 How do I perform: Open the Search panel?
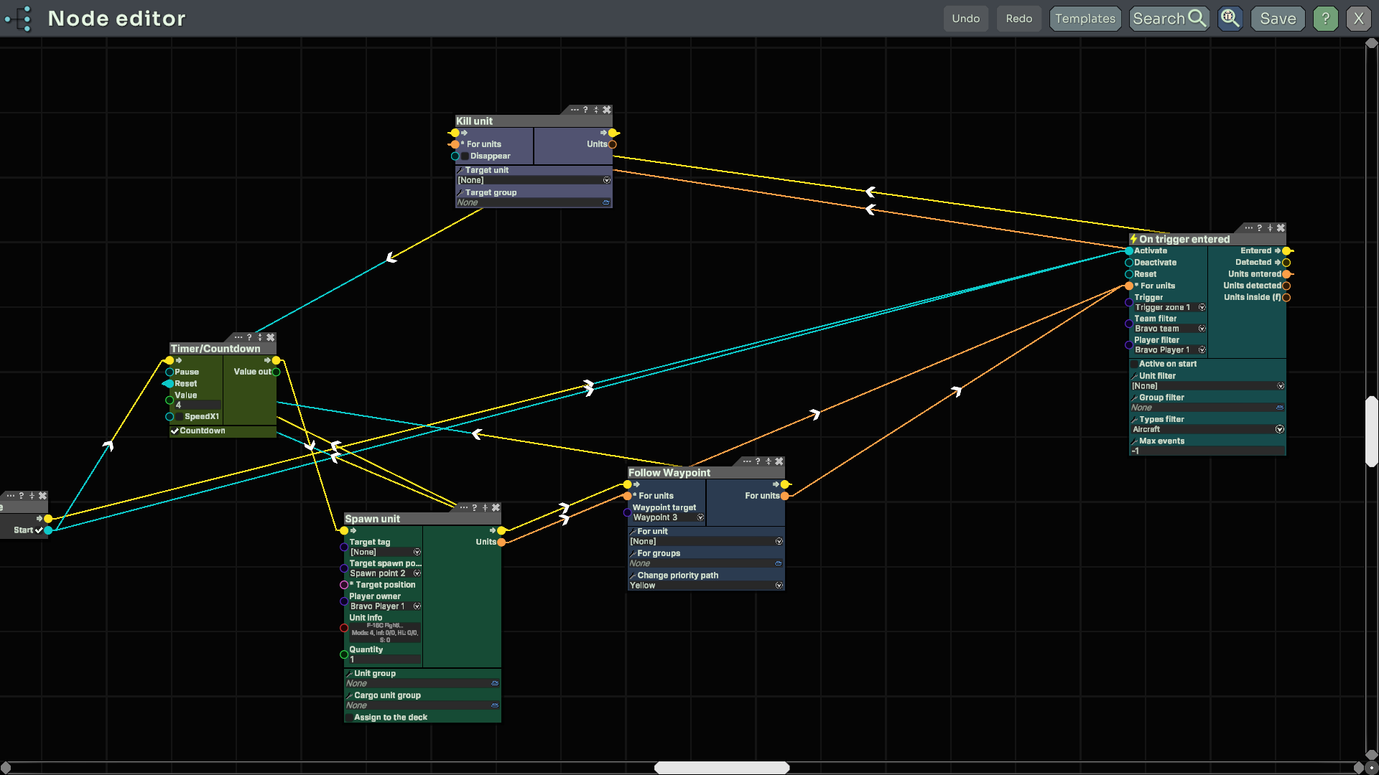1169,19
